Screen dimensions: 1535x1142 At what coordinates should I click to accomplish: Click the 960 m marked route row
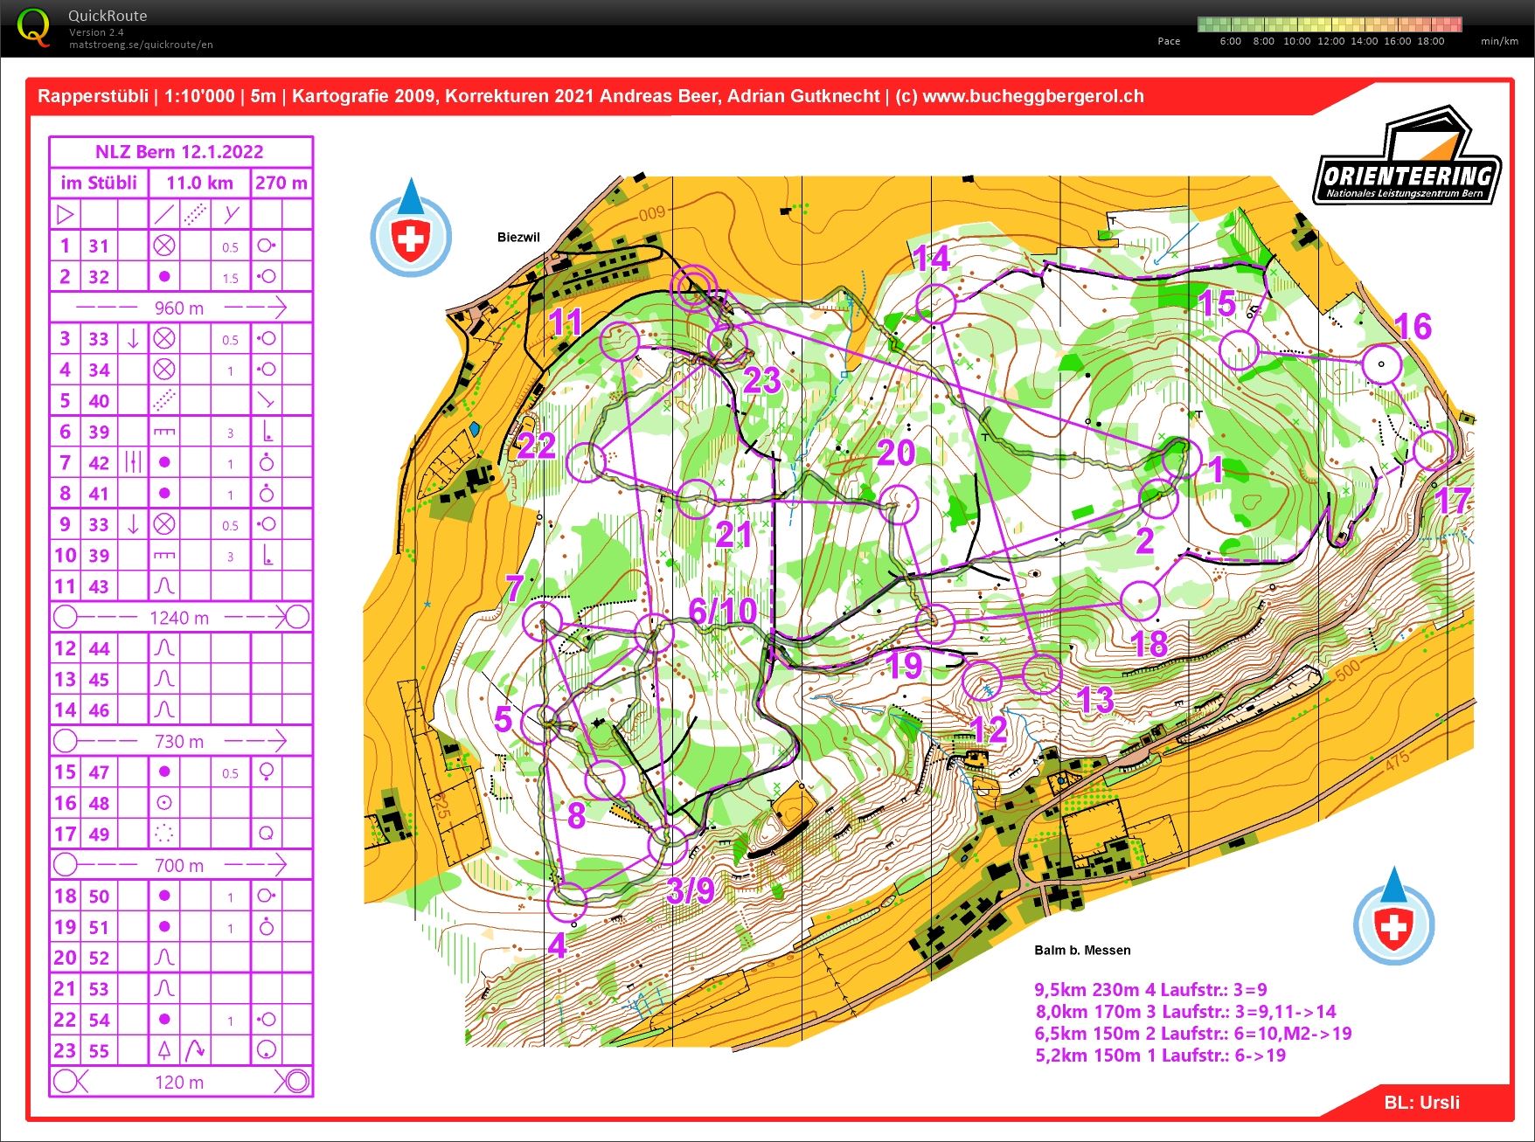pyautogui.click(x=180, y=308)
